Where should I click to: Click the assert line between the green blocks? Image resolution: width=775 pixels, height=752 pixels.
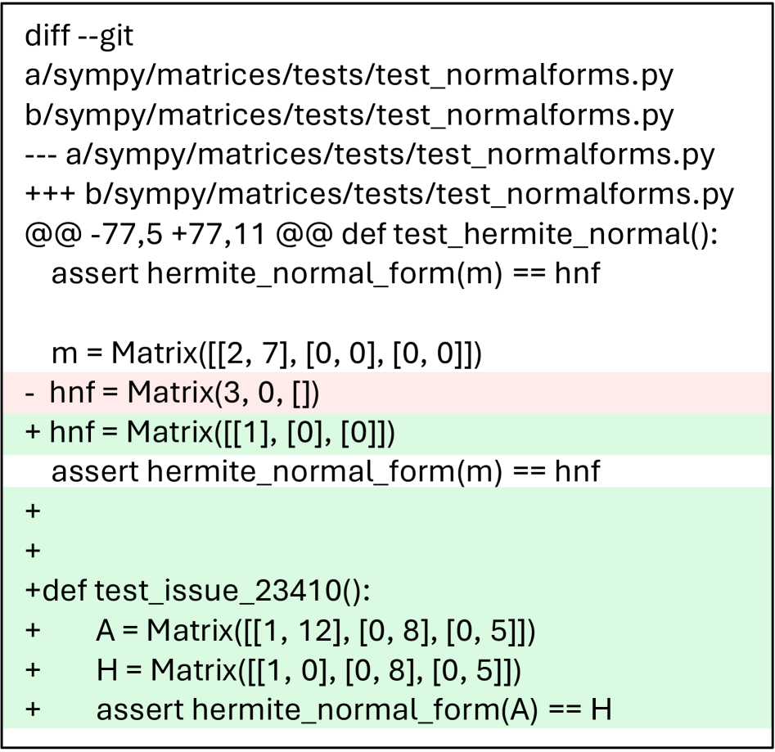[x=326, y=472]
